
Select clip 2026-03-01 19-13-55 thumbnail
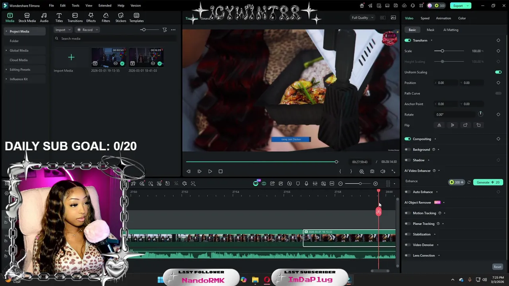click(x=109, y=57)
